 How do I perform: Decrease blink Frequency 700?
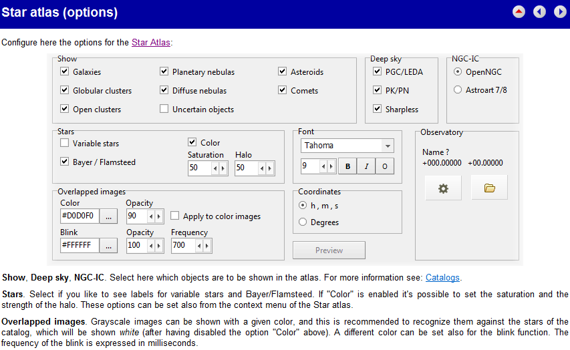[199, 246]
